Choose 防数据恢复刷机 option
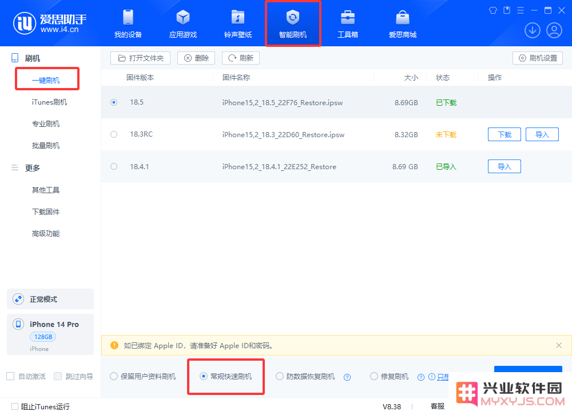Viewport: 572px width, 415px height. pyautogui.click(x=280, y=376)
